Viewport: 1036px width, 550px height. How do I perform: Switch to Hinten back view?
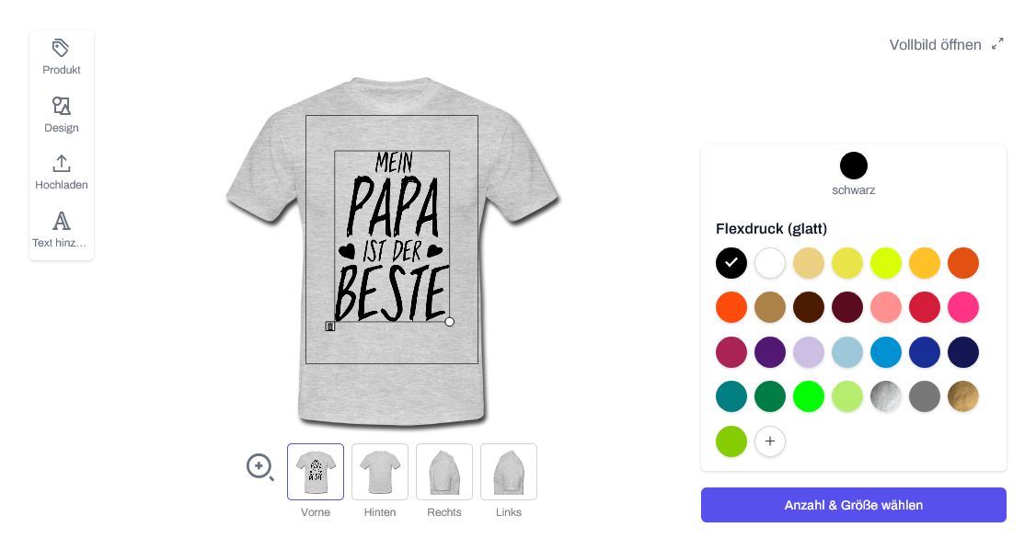380,472
